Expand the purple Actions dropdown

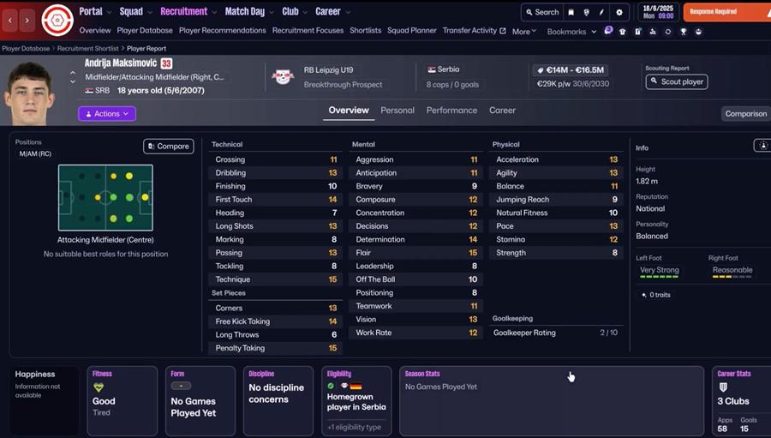(107, 113)
